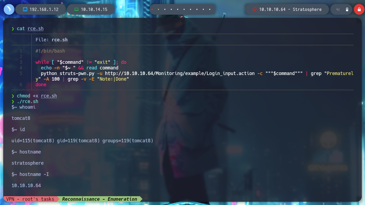
Task: Click the 'uid=115(tomcat8)' output line
Action: pyautogui.click(x=82, y=141)
